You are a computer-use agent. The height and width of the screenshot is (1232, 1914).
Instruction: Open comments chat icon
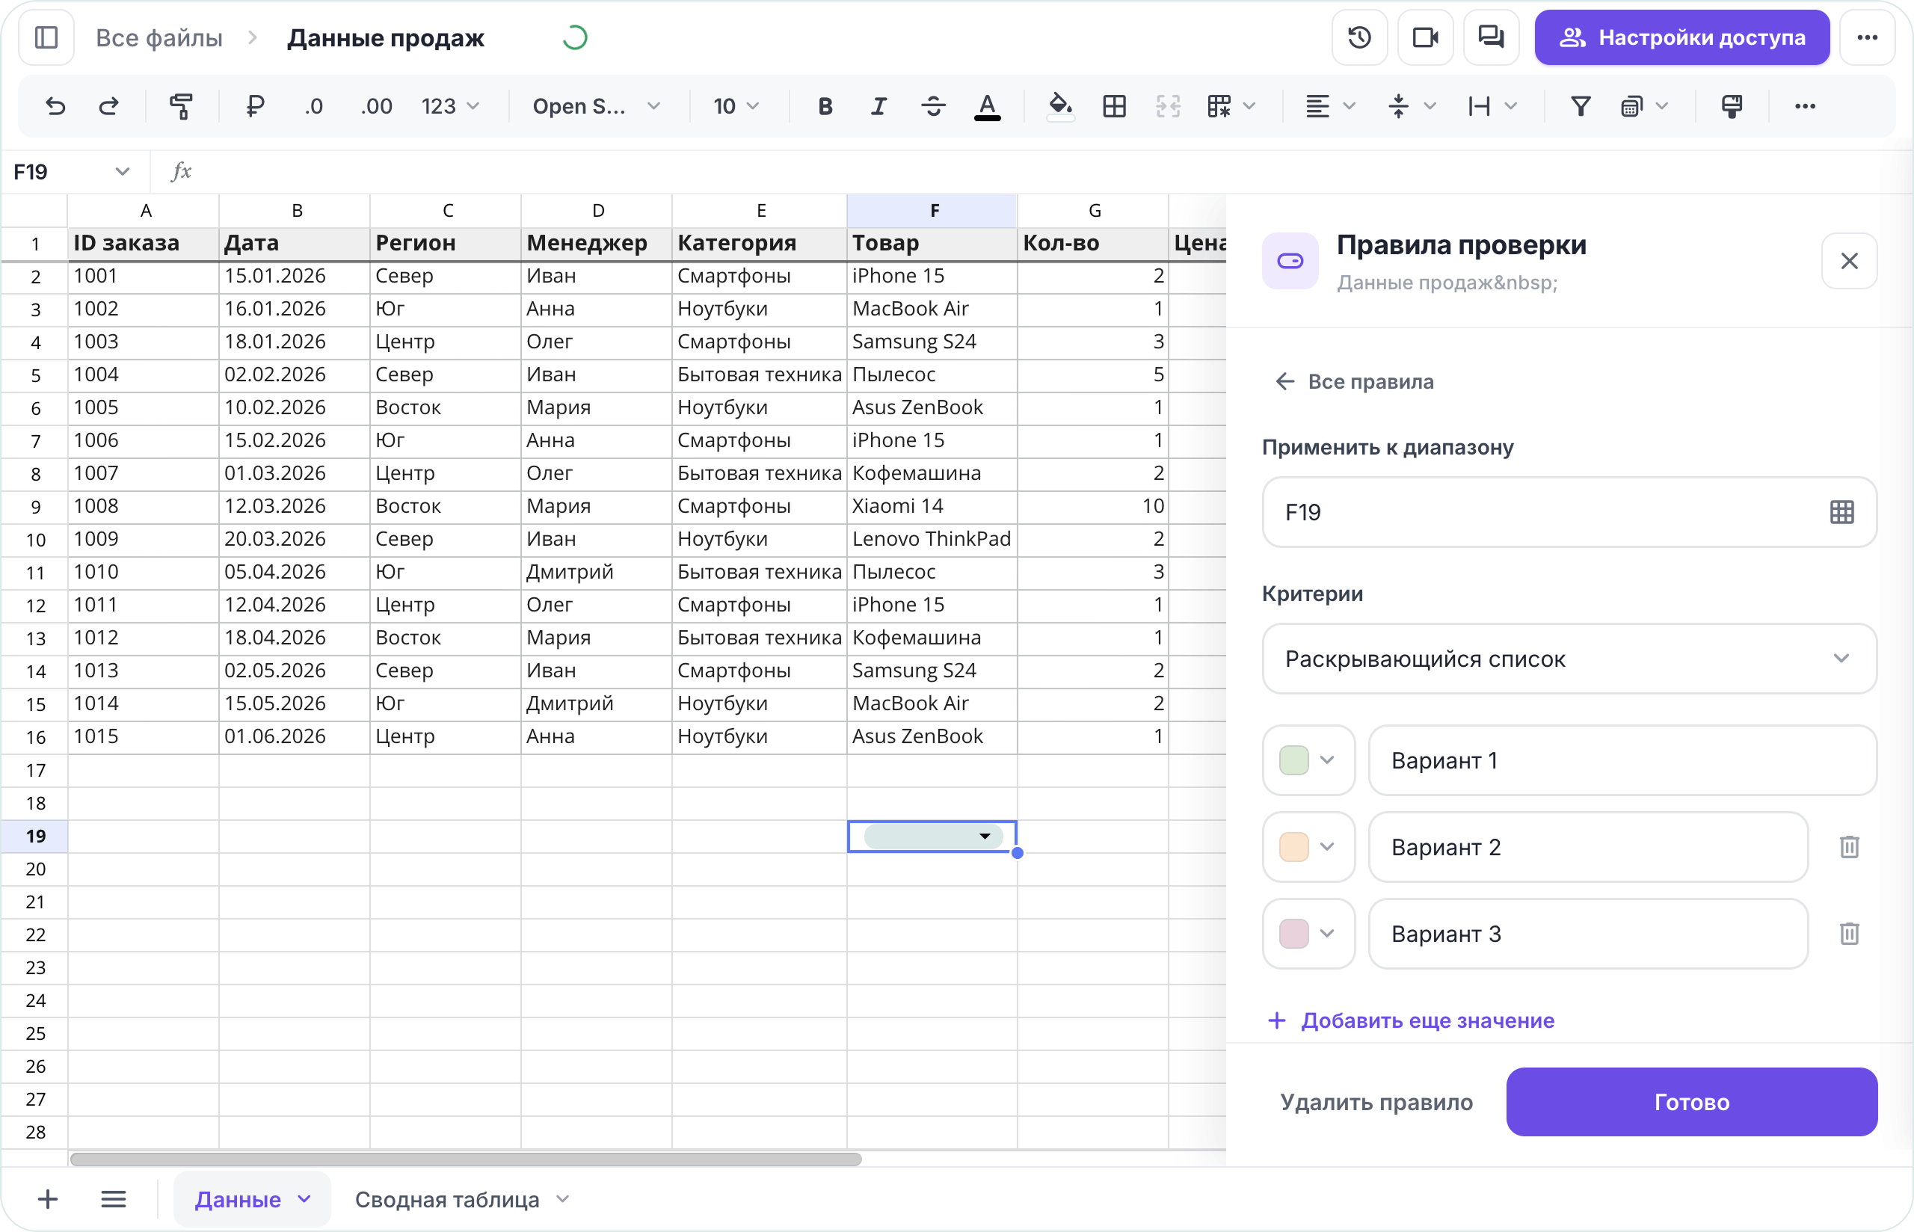pyautogui.click(x=1491, y=37)
